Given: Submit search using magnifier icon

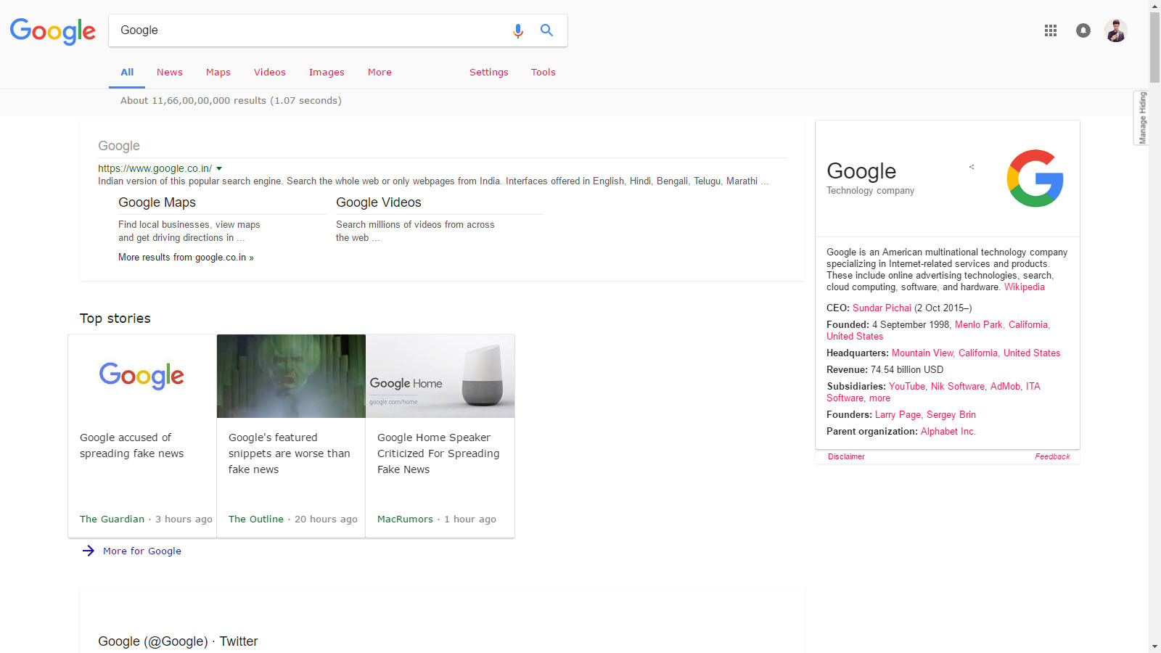Looking at the screenshot, I should click(x=546, y=30).
